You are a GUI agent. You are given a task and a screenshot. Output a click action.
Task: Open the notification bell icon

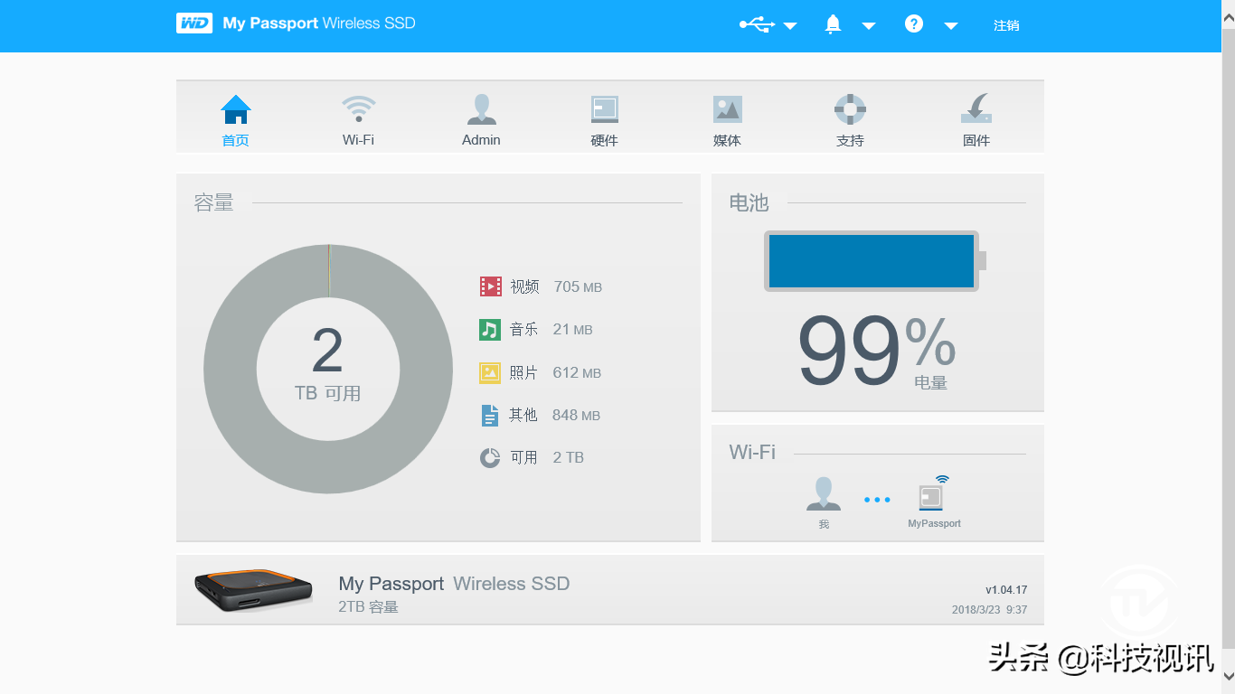point(834,24)
